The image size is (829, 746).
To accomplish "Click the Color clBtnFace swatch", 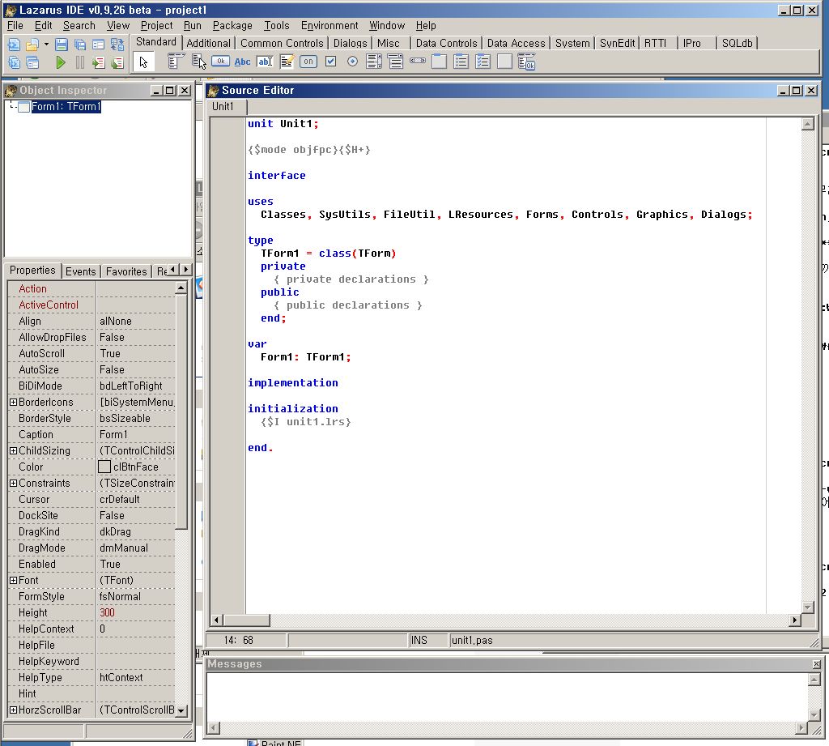I will point(104,467).
